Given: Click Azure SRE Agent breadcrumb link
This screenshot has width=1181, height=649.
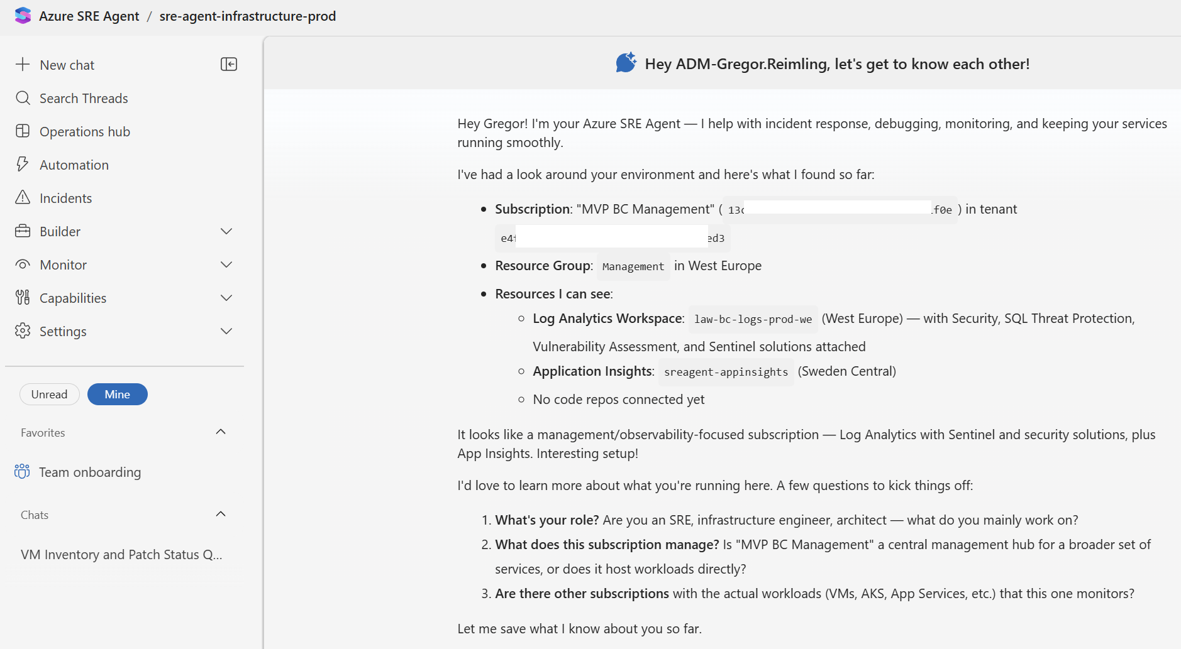Looking at the screenshot, I should coord(89,16).
